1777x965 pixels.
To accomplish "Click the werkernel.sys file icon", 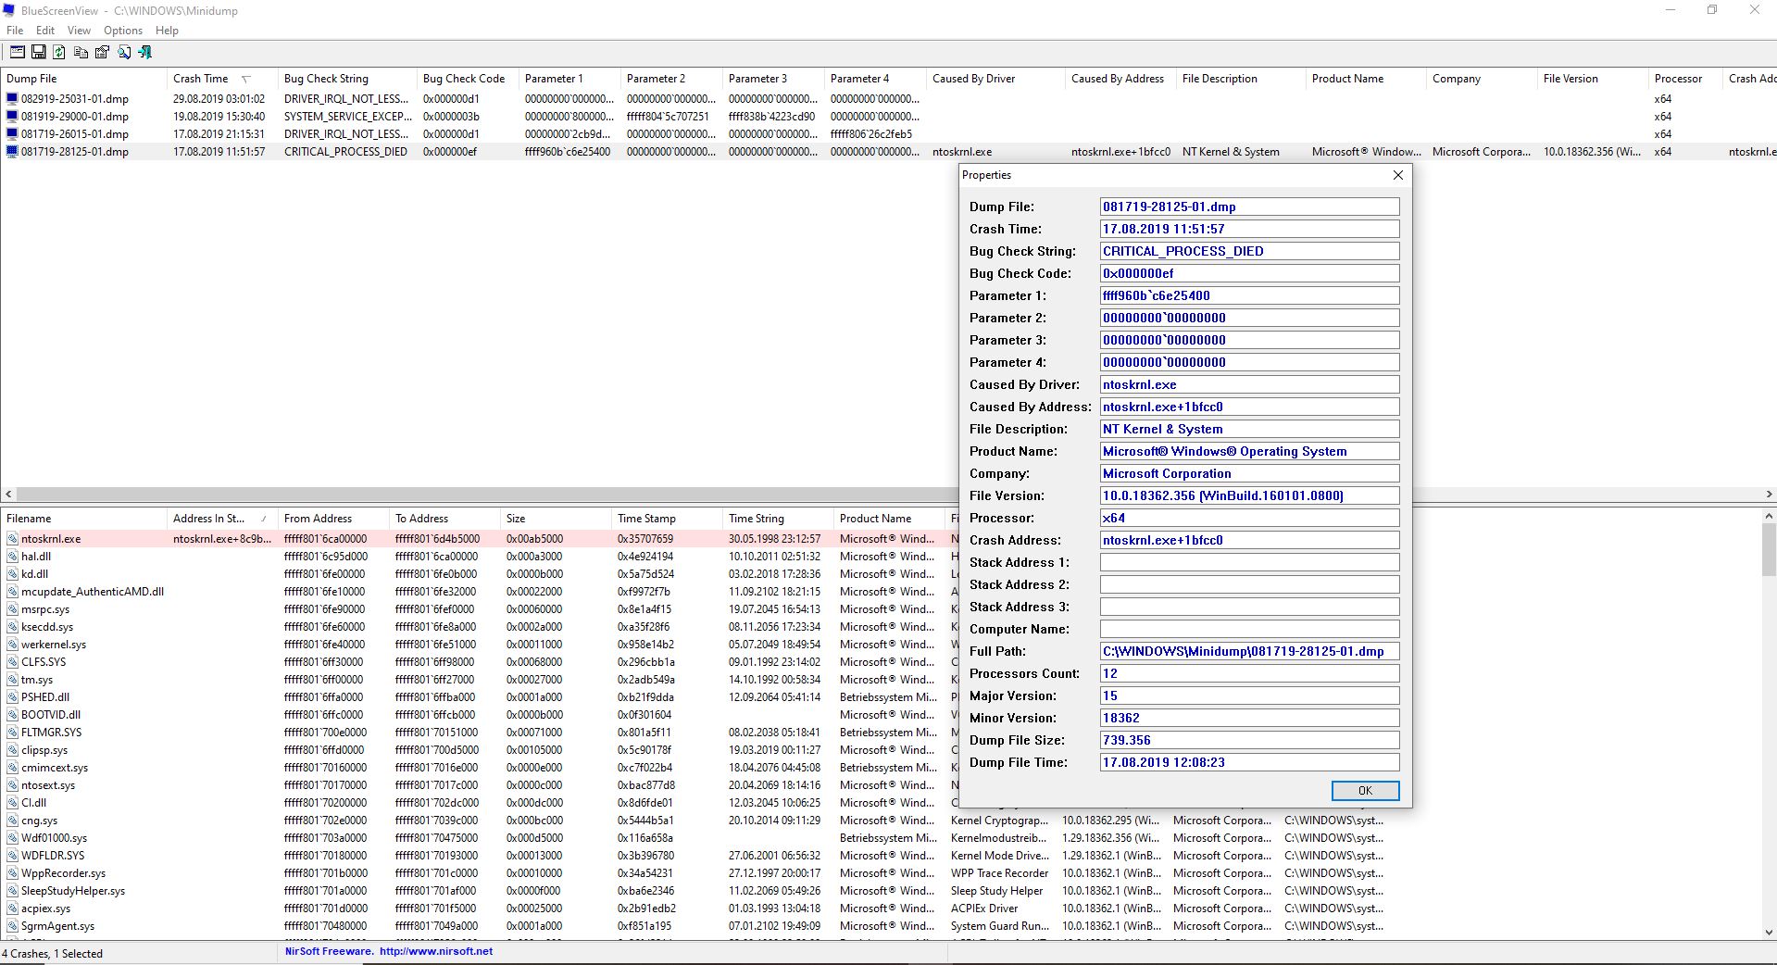I will click(12, 645).
